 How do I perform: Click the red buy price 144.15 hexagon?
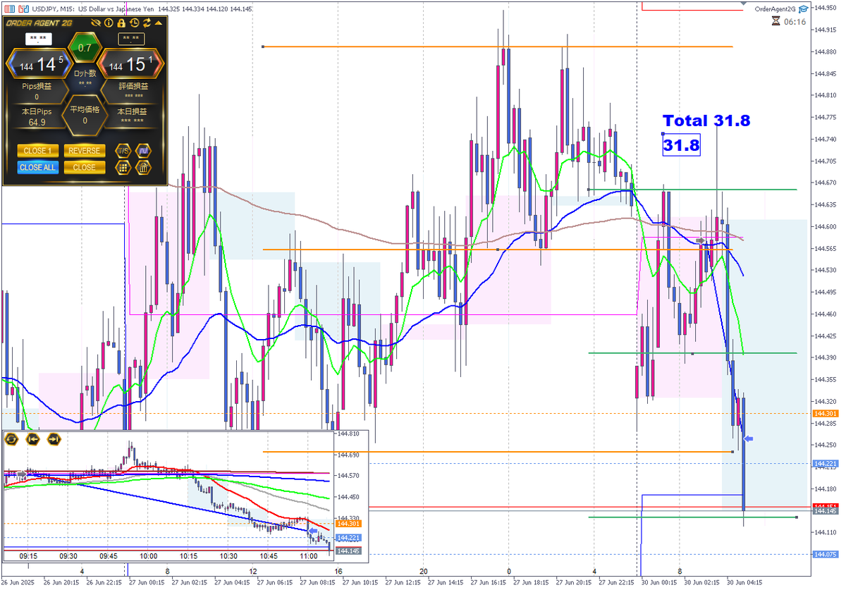[x=130, y=63]
